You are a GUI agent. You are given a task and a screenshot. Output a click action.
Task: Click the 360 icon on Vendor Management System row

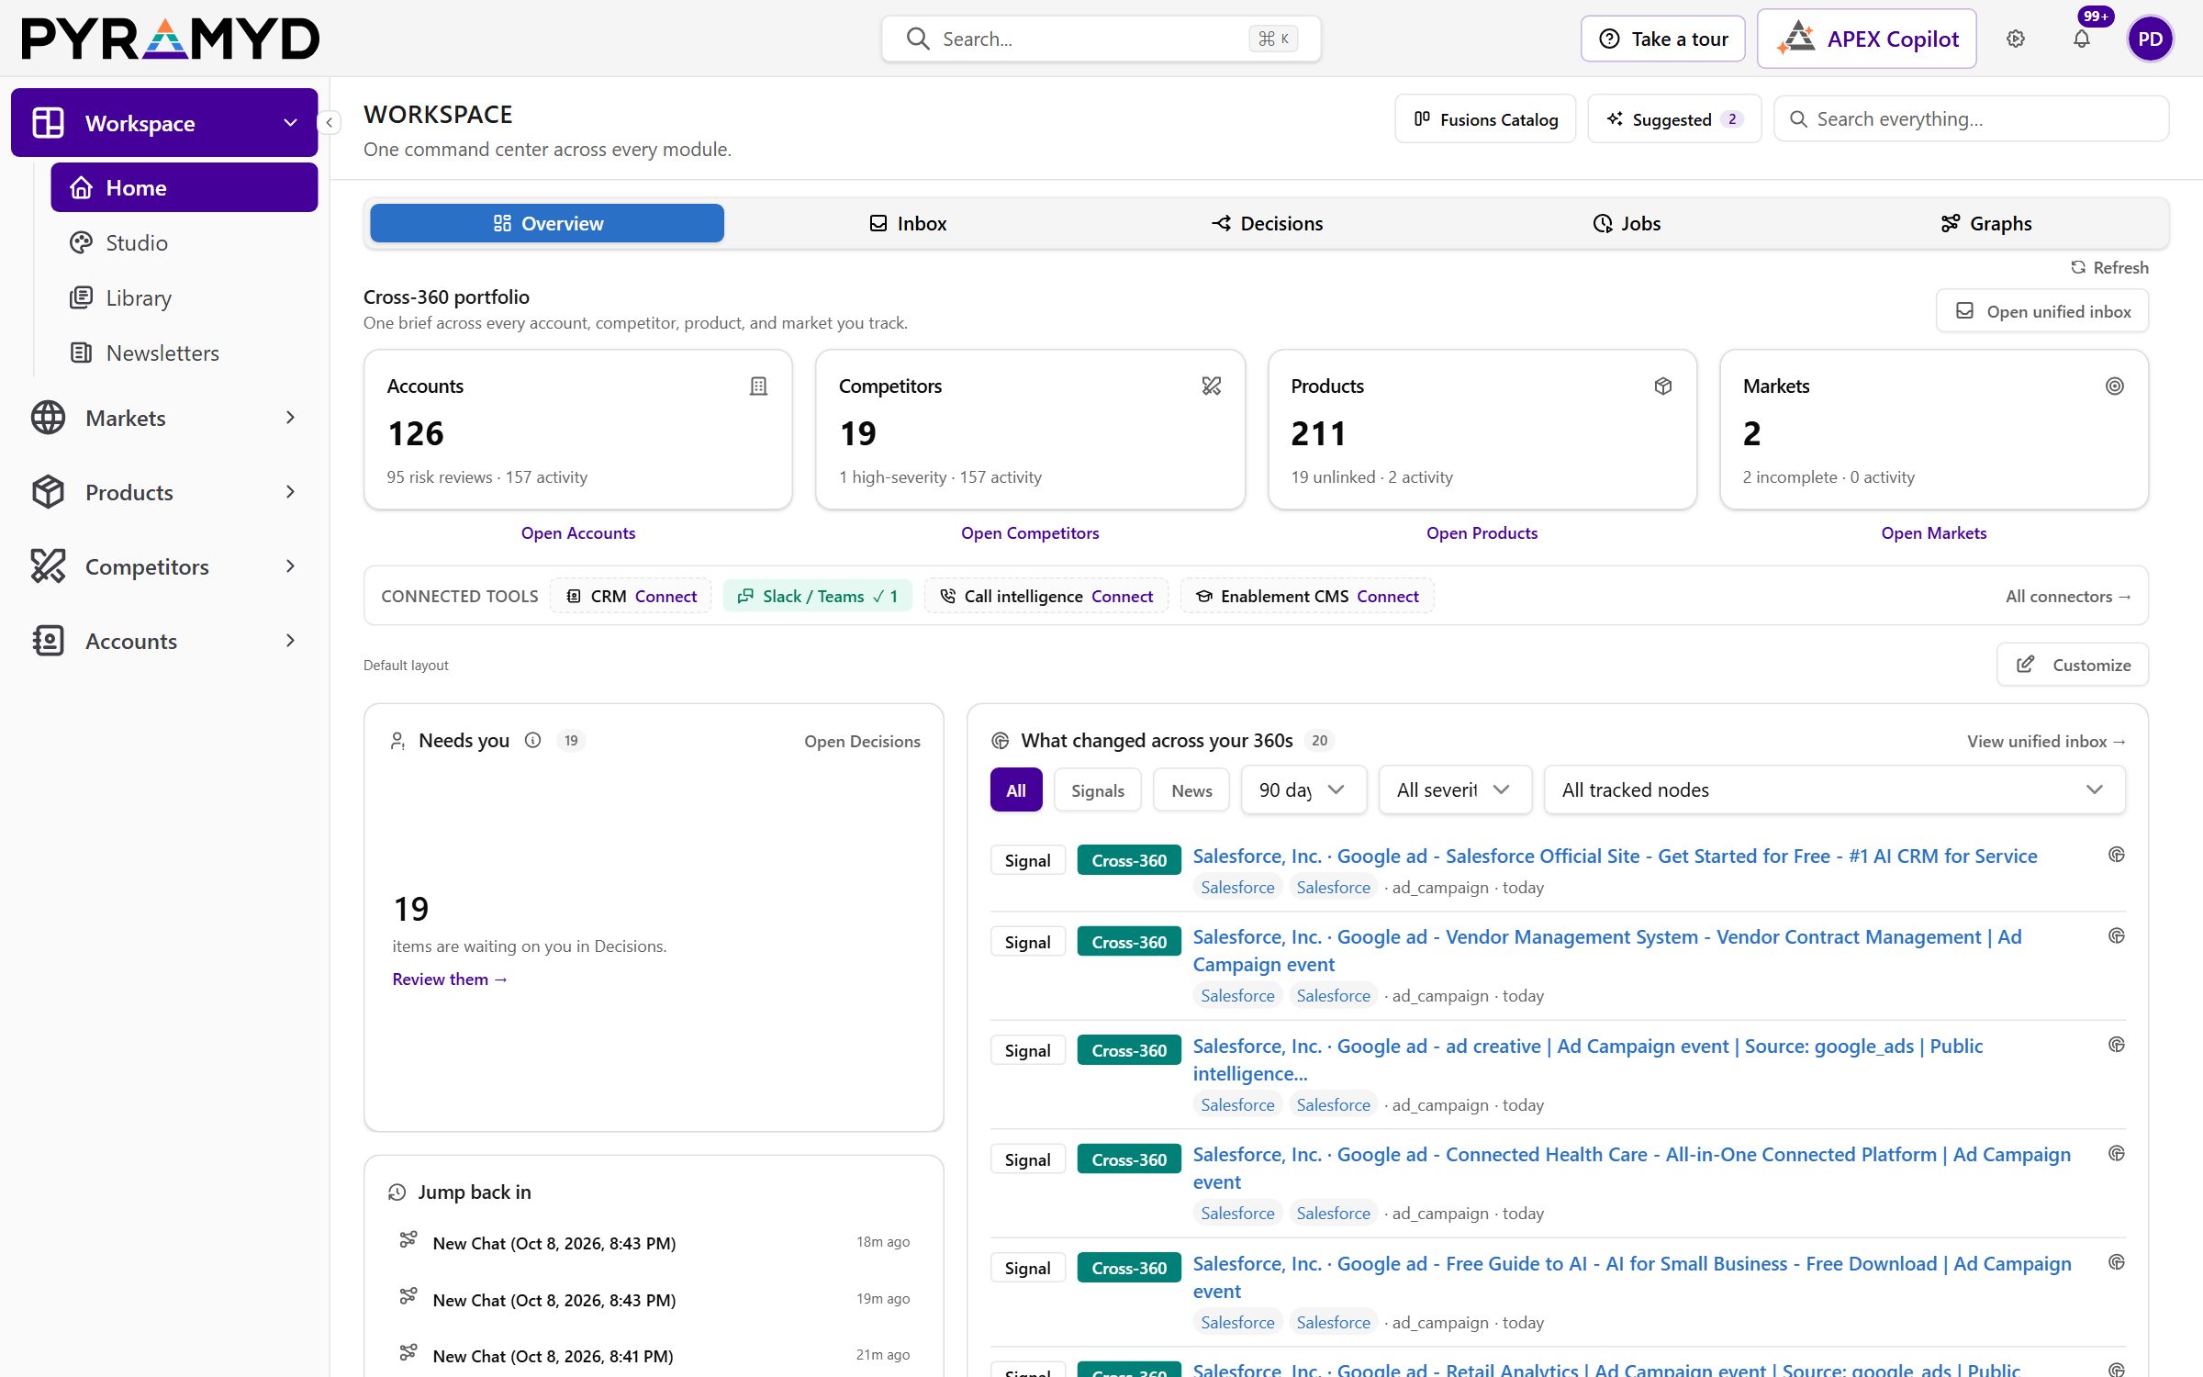2117,936
